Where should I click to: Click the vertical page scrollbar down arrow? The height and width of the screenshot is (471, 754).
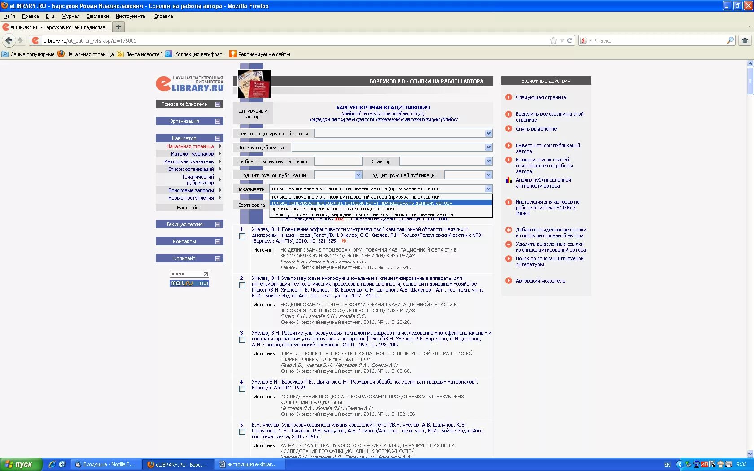(750, 454)
